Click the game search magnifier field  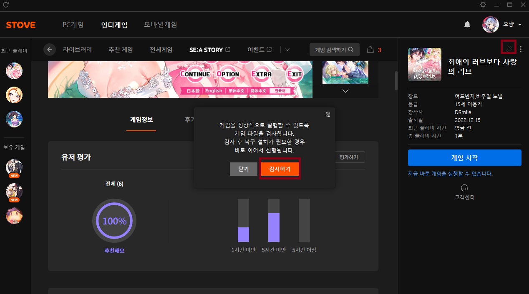335,50
